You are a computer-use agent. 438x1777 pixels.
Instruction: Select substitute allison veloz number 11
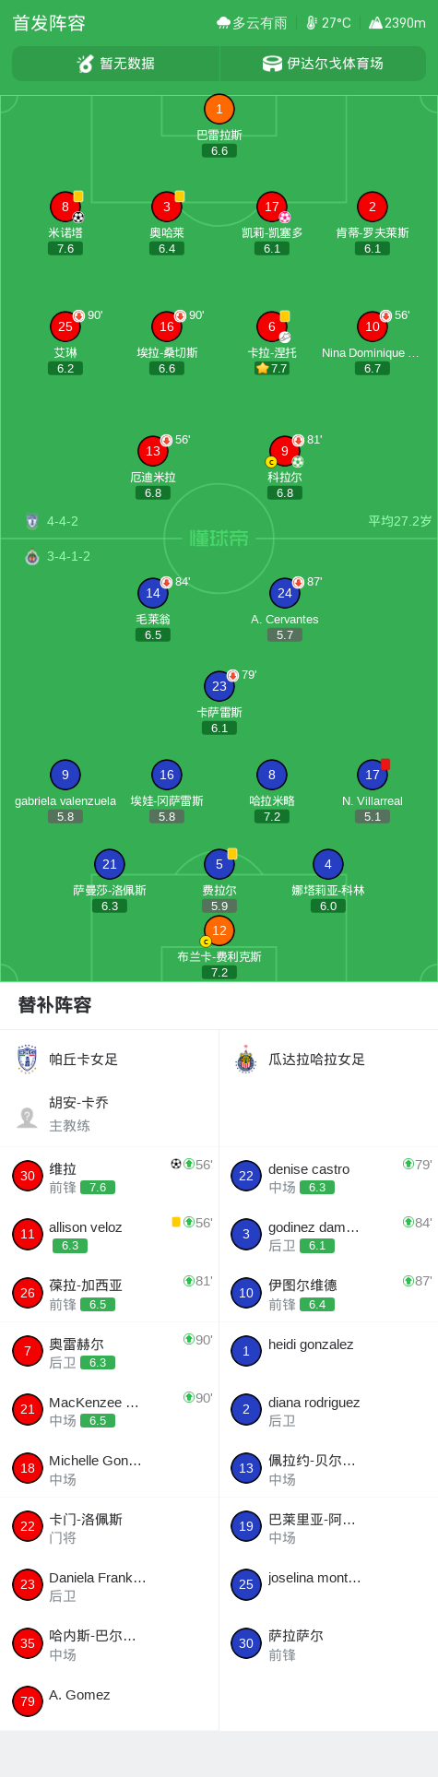coord(110,1235)
